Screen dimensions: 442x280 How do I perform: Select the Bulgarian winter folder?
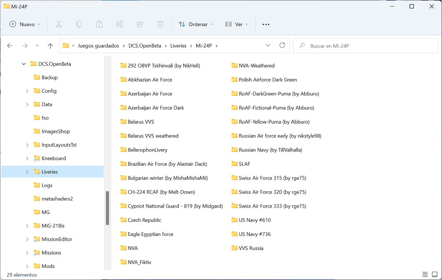coord(164,178)
